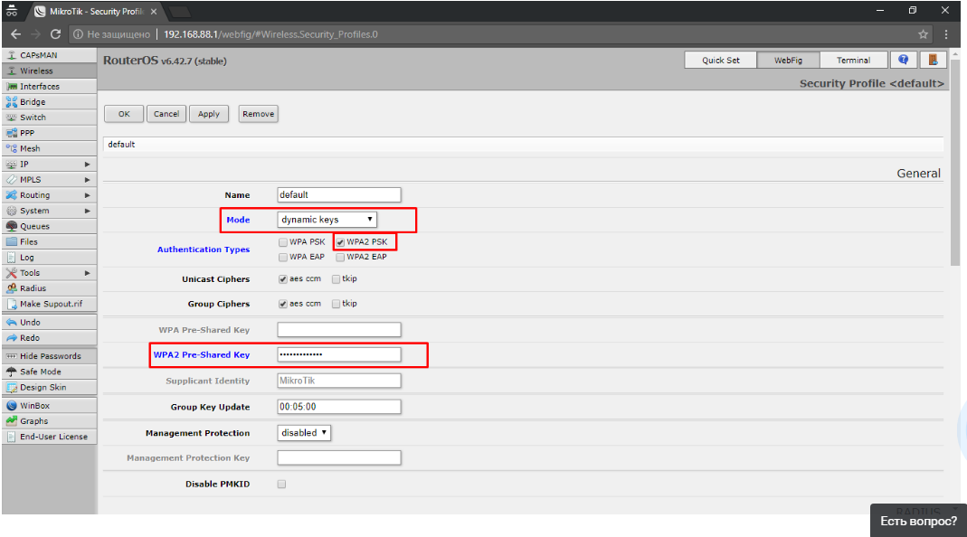Click the logout door icon
The width and height of the screenshot is (967, 537).
(933, 60)
